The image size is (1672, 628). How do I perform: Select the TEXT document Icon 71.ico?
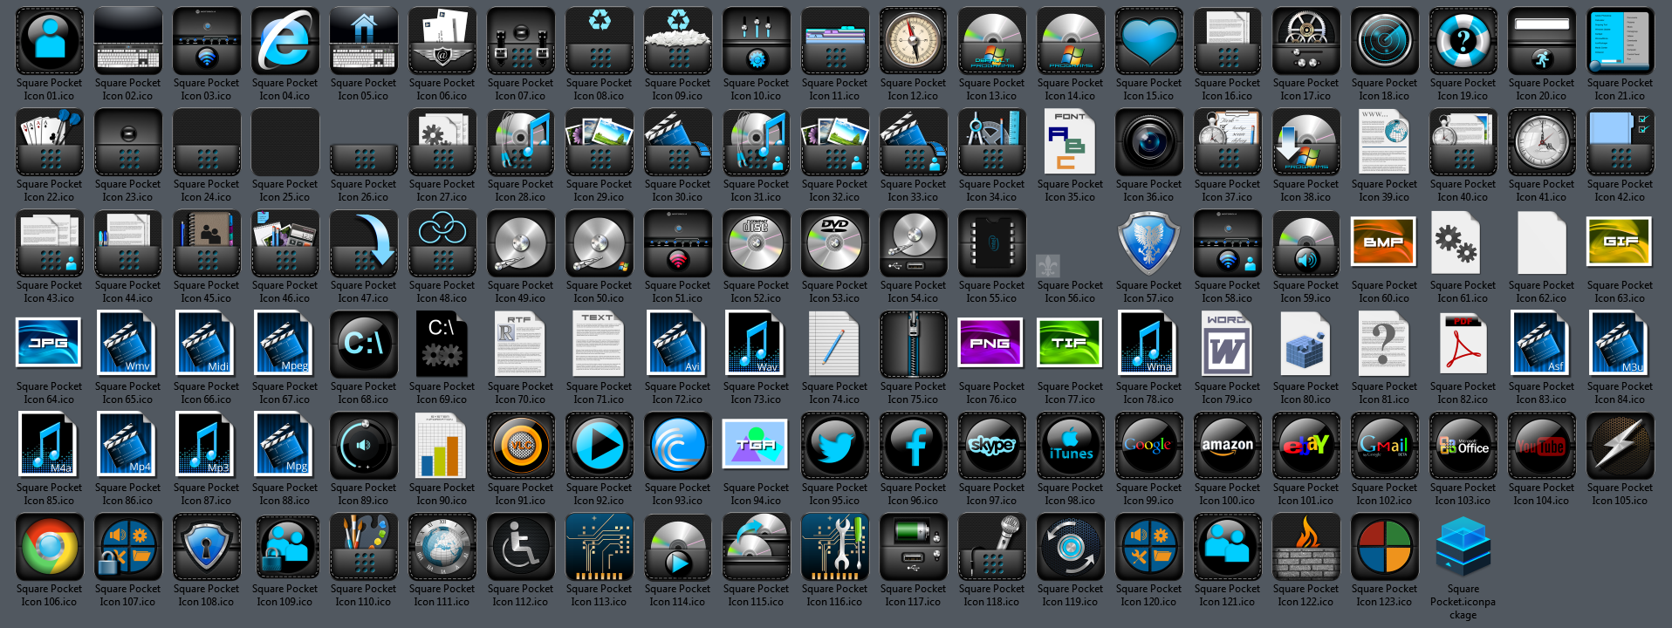coord(600,345)
